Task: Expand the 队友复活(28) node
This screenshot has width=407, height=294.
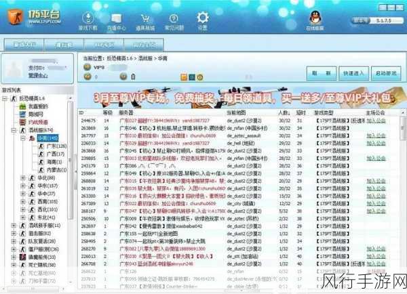Action: point(14,241)
